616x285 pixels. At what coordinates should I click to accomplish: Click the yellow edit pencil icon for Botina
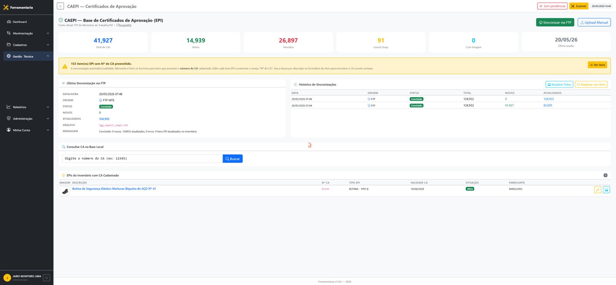coord(598,189)
